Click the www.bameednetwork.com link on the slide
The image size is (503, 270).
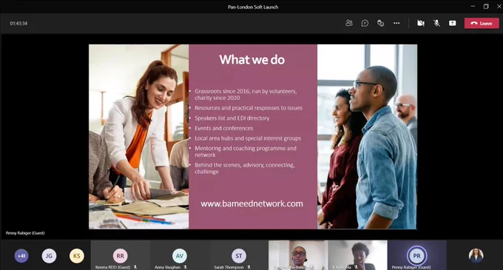click(x=251, y=203)
